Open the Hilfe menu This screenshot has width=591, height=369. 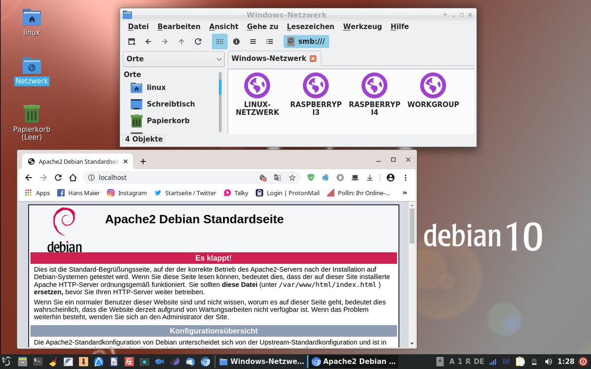pyautogui.click(x=399, y=27)
